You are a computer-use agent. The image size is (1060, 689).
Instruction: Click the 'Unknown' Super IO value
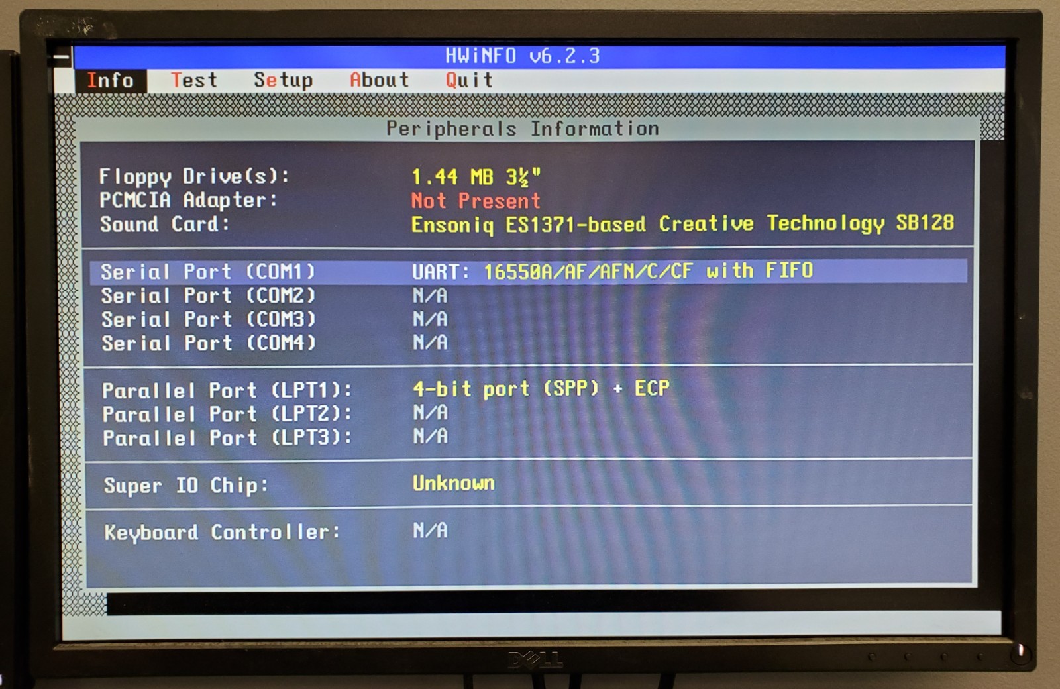[x=454, y=483]
